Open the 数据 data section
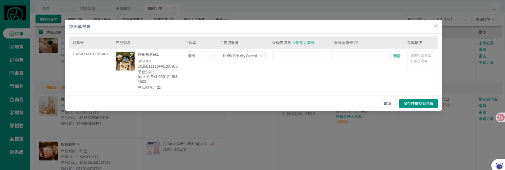The width and height of the screenshot is (505, 170). tap(16, 139)
